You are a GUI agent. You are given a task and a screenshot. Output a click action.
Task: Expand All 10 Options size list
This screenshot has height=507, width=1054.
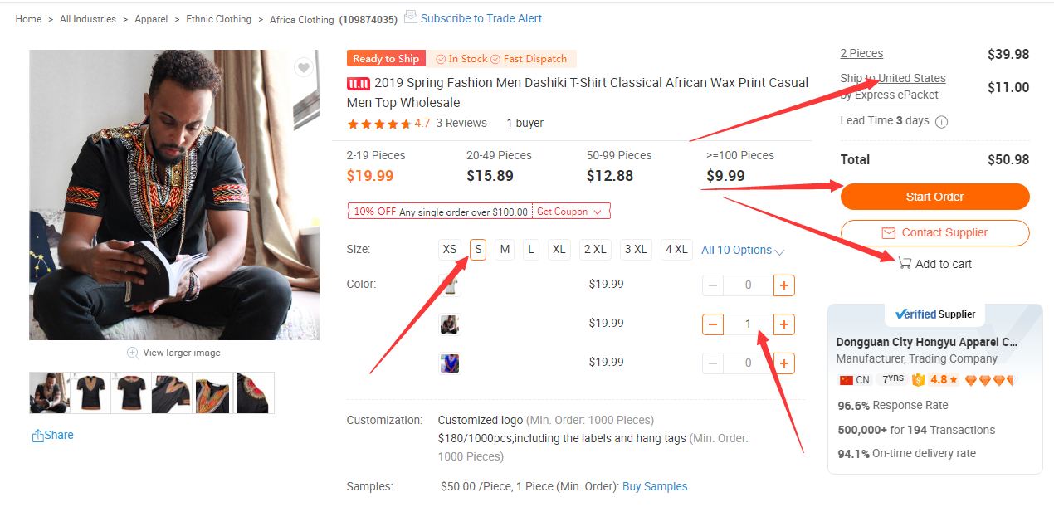[743, 251]
